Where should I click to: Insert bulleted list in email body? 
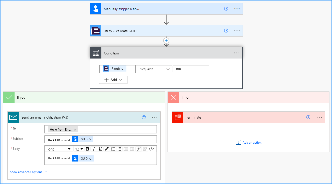point(113,149)
